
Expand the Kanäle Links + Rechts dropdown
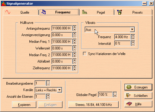click(60, 90)
